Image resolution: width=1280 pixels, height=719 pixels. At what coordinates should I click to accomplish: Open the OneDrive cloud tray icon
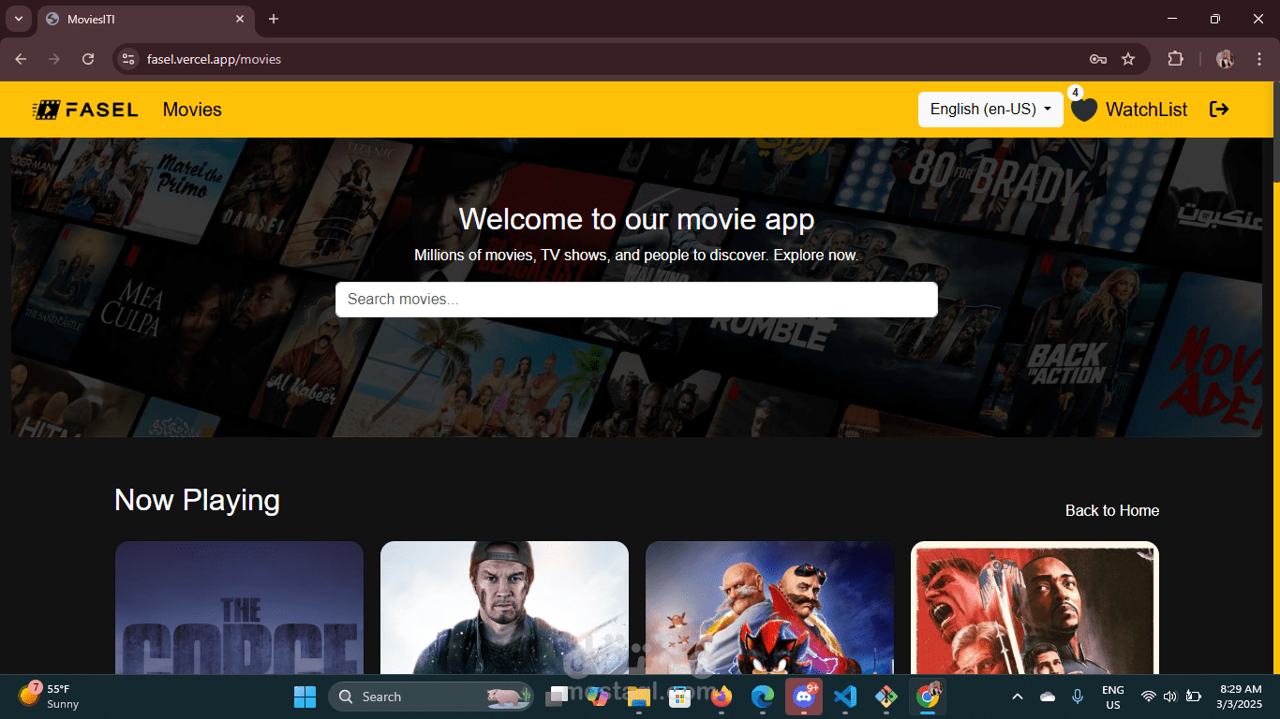point(1048,697)
